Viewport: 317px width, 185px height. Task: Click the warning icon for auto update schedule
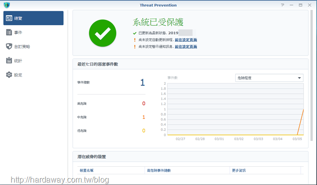coord(135,40)
